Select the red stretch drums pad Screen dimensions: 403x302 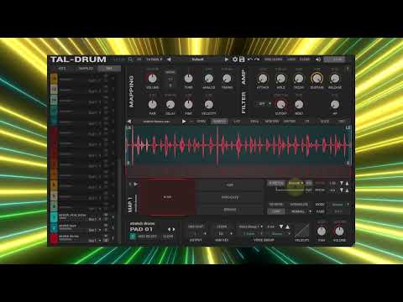pyautogui.click(x=54, y=238)
